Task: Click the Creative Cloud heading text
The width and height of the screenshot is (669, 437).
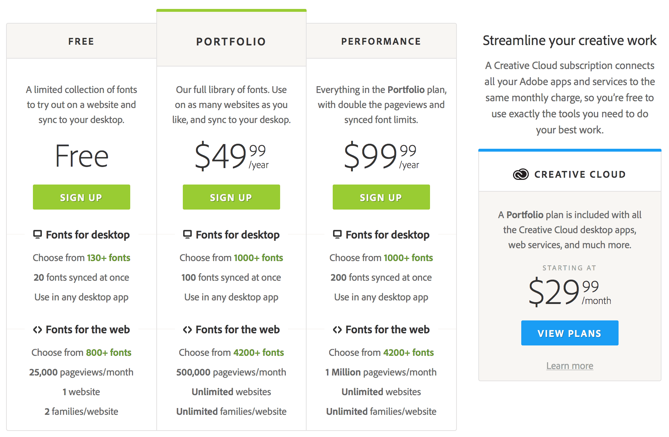Action: pyautogui.click(x=580, y=175)
